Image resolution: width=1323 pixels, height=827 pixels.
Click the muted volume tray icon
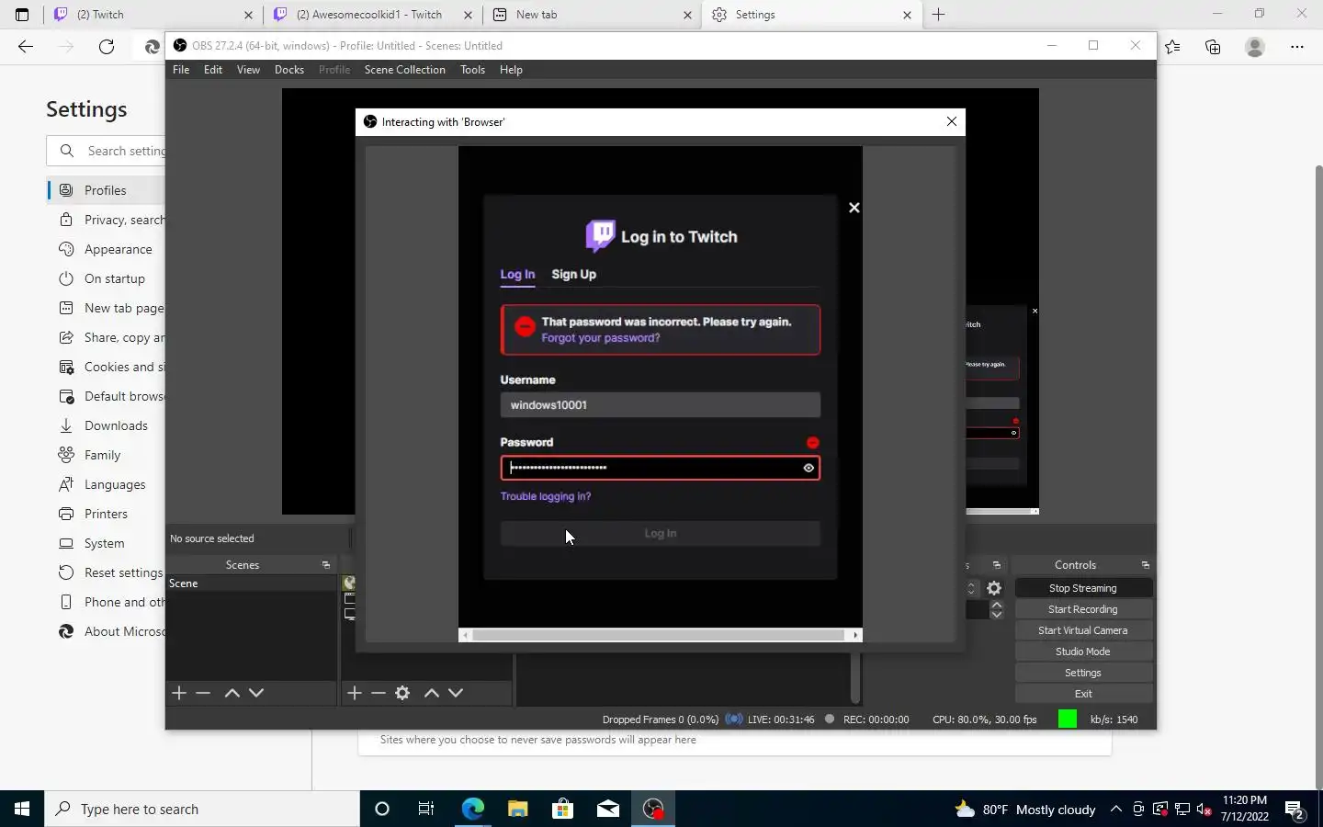point(1204,810)
